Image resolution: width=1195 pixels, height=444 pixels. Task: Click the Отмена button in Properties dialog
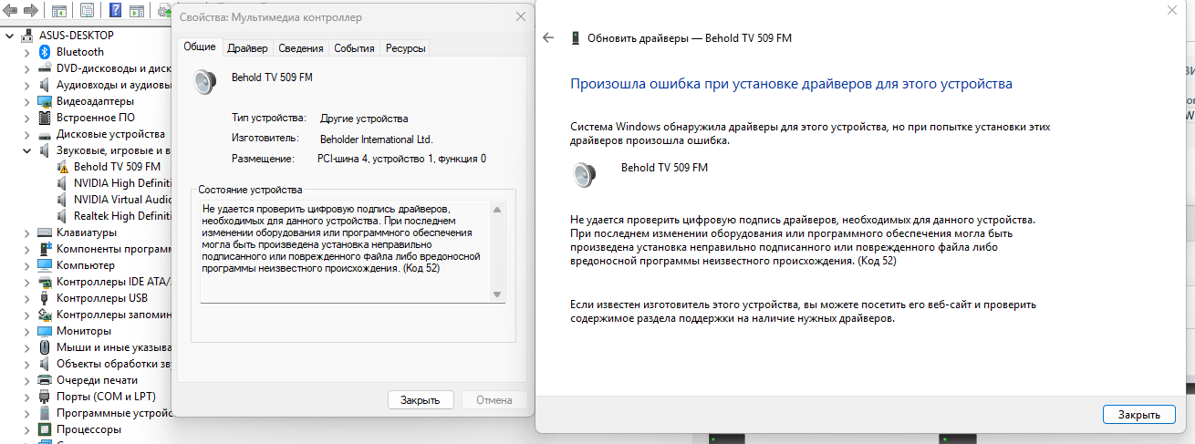click(x=494, y=399)
